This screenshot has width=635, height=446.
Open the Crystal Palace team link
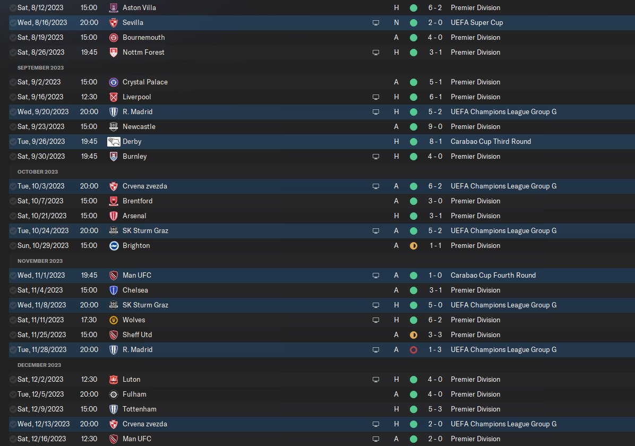[145, 82]
